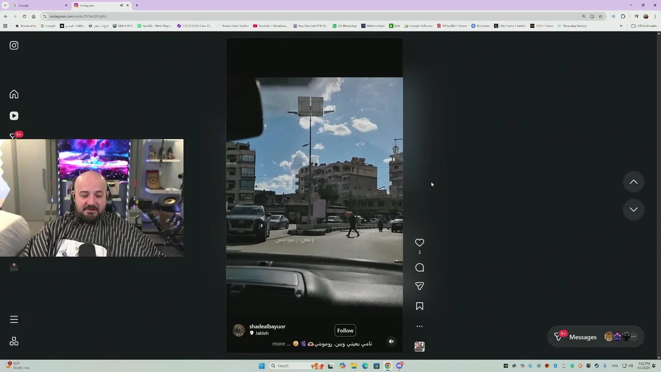The height and width of the screenshot is (372, 661).
Task: Go forward in the browser
Action: click(14, 16)
